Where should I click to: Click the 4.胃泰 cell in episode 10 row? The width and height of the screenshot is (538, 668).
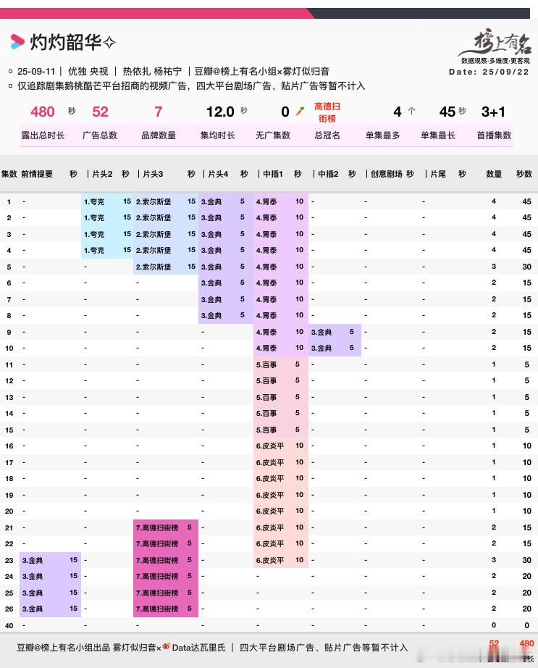click(266, 348)
